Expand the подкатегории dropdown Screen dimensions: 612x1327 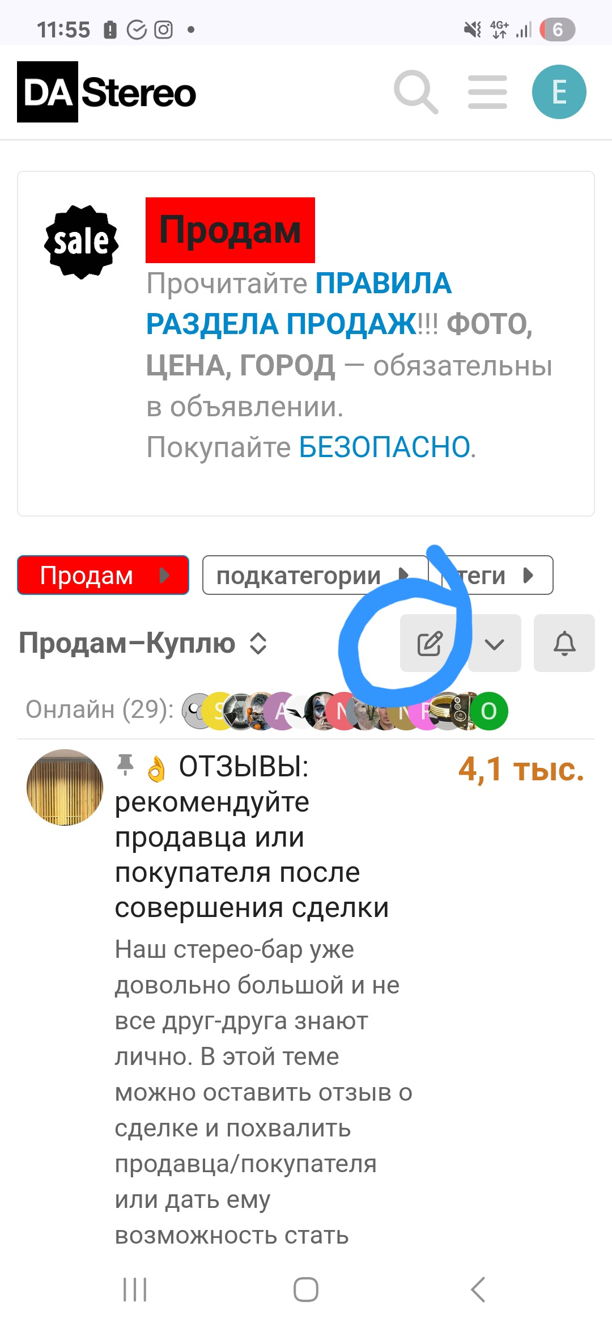coord(315,575)
